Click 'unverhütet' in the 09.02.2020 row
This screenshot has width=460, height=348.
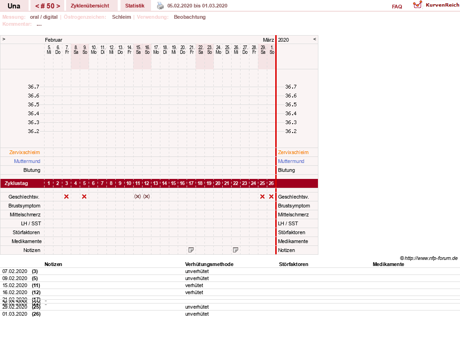(x=197, y=278)
